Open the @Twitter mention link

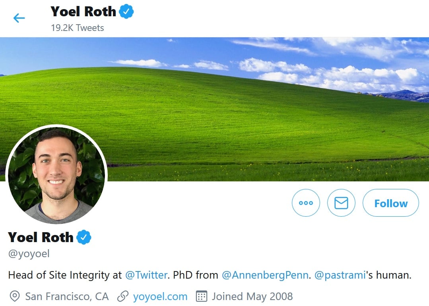point(146,275)
